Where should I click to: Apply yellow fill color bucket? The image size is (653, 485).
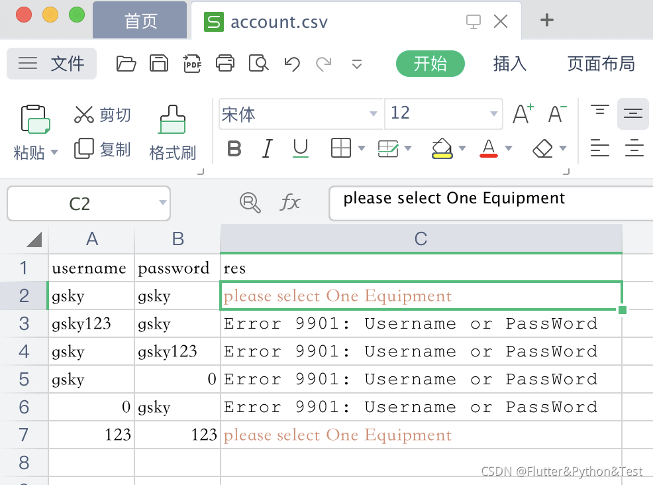(x=442, y=148)
